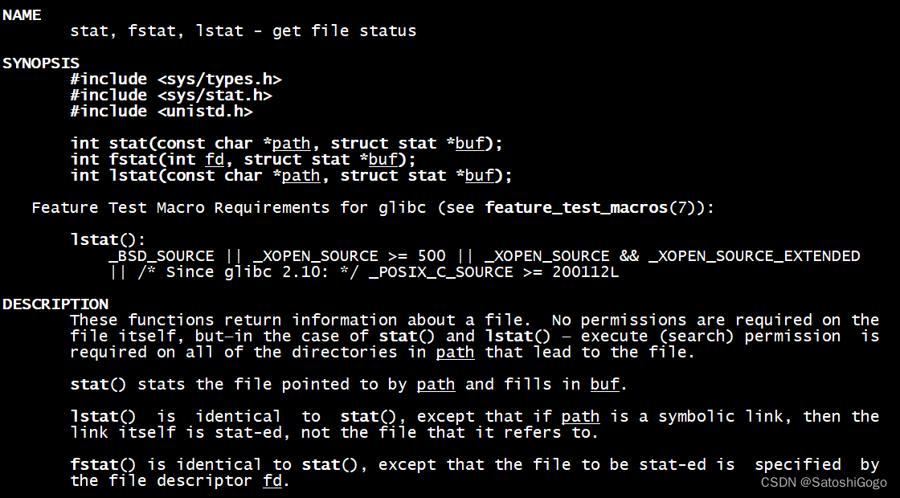
Task: Click the underlined buf in fstat() prototype
Action: [x=383, y=160]
